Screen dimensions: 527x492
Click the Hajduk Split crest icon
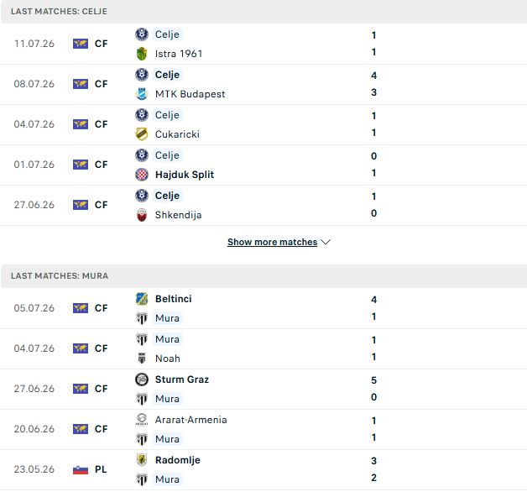click(x=142, y=175)
